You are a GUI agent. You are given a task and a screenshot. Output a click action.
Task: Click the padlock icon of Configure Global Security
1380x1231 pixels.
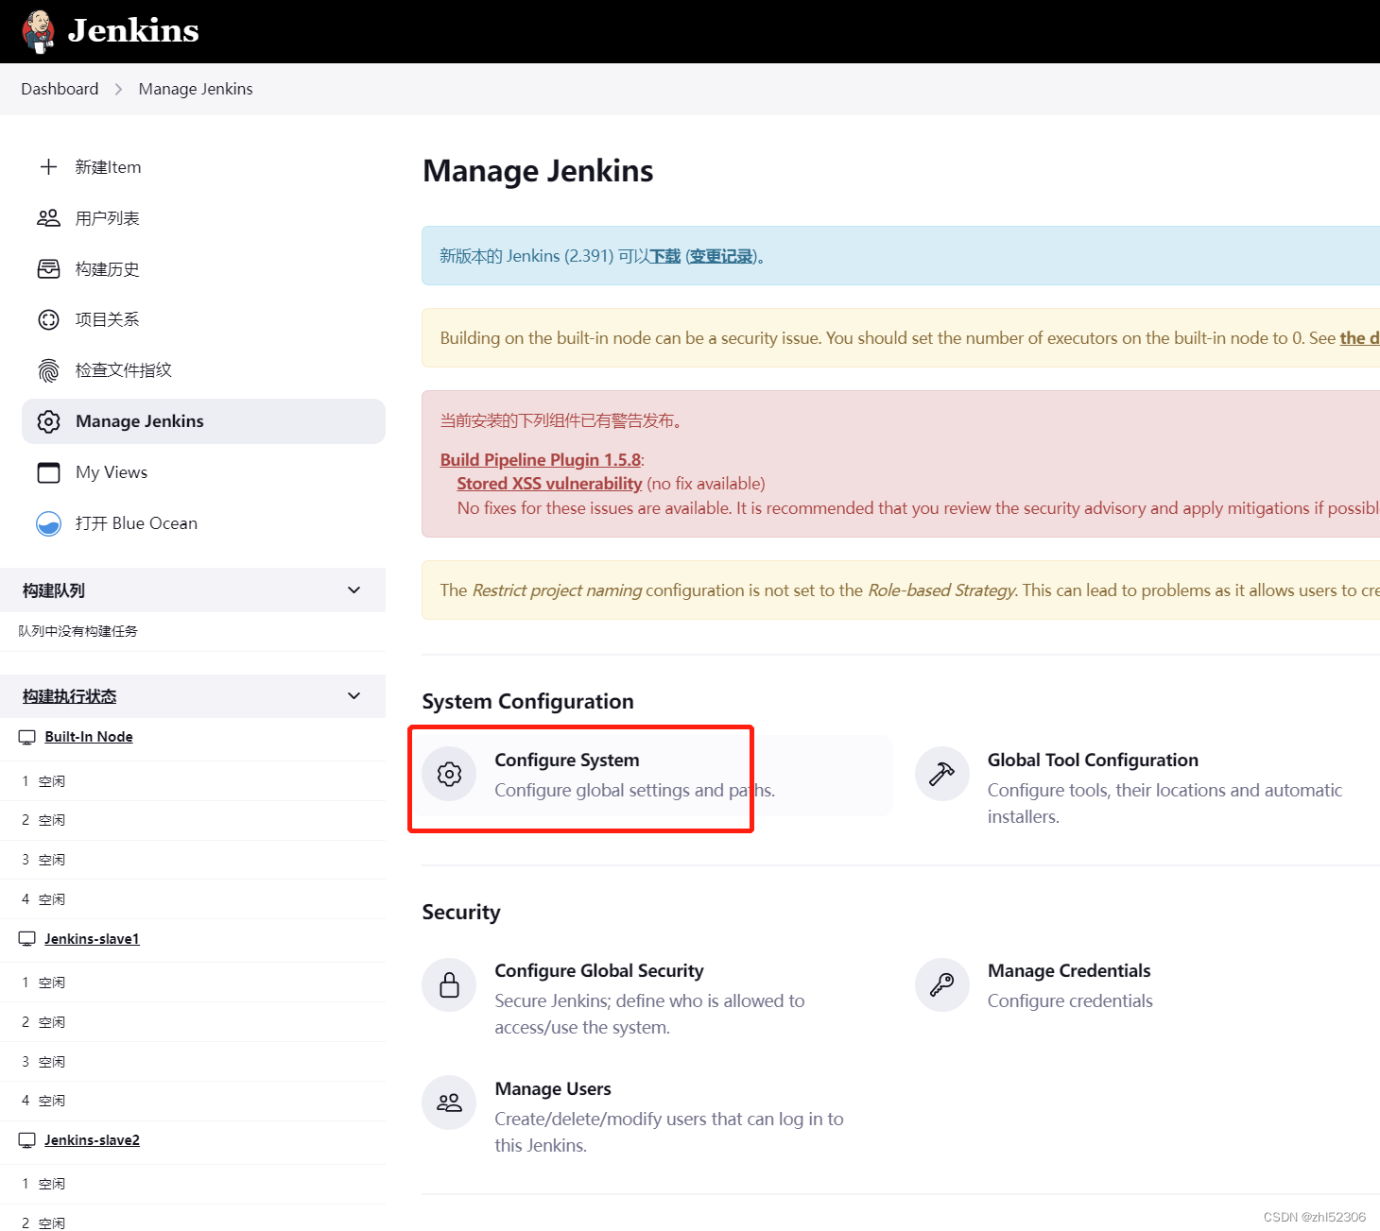pos(449,984)
